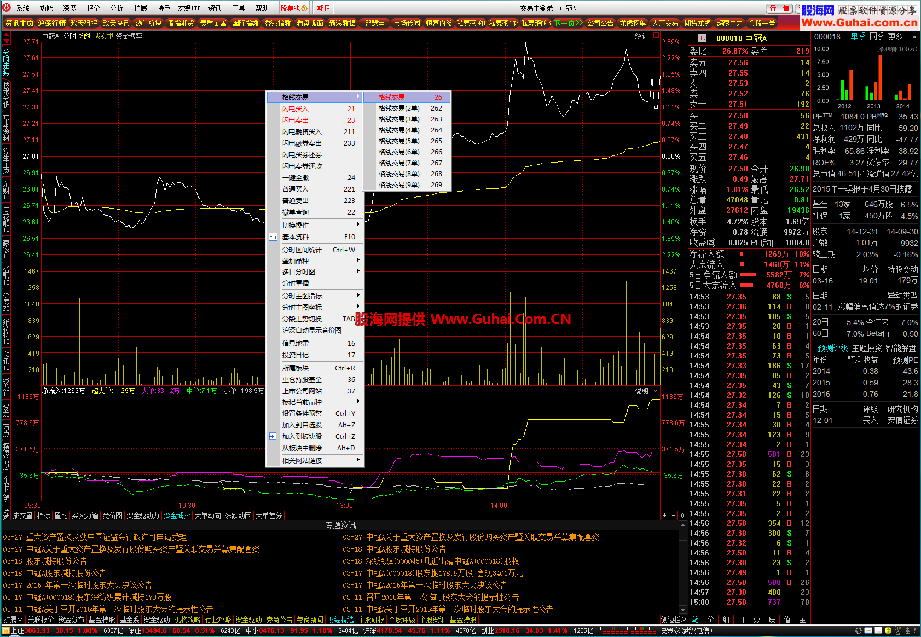Click the red square icon beside 统计

656,36
